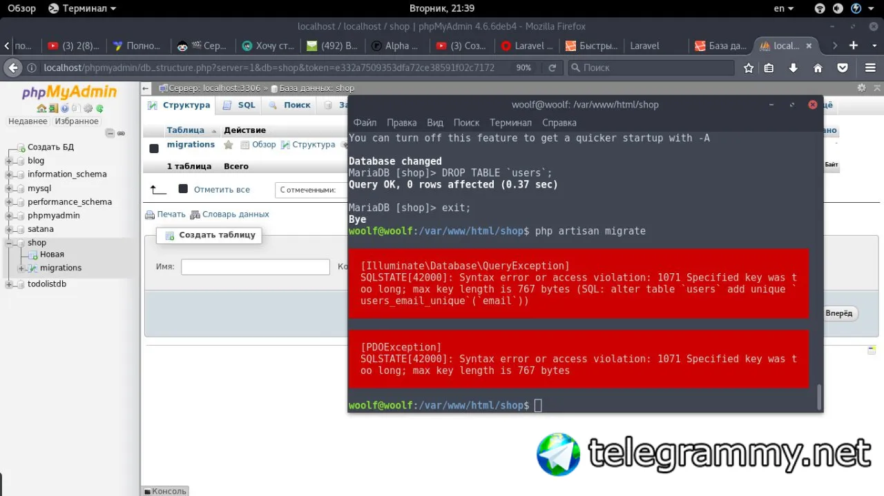Image resolution: width=884 pixels, height=496 pixels.
Task: Switch to the Поиск tab in phpMyAdmin
Action: tap(290, 106)
